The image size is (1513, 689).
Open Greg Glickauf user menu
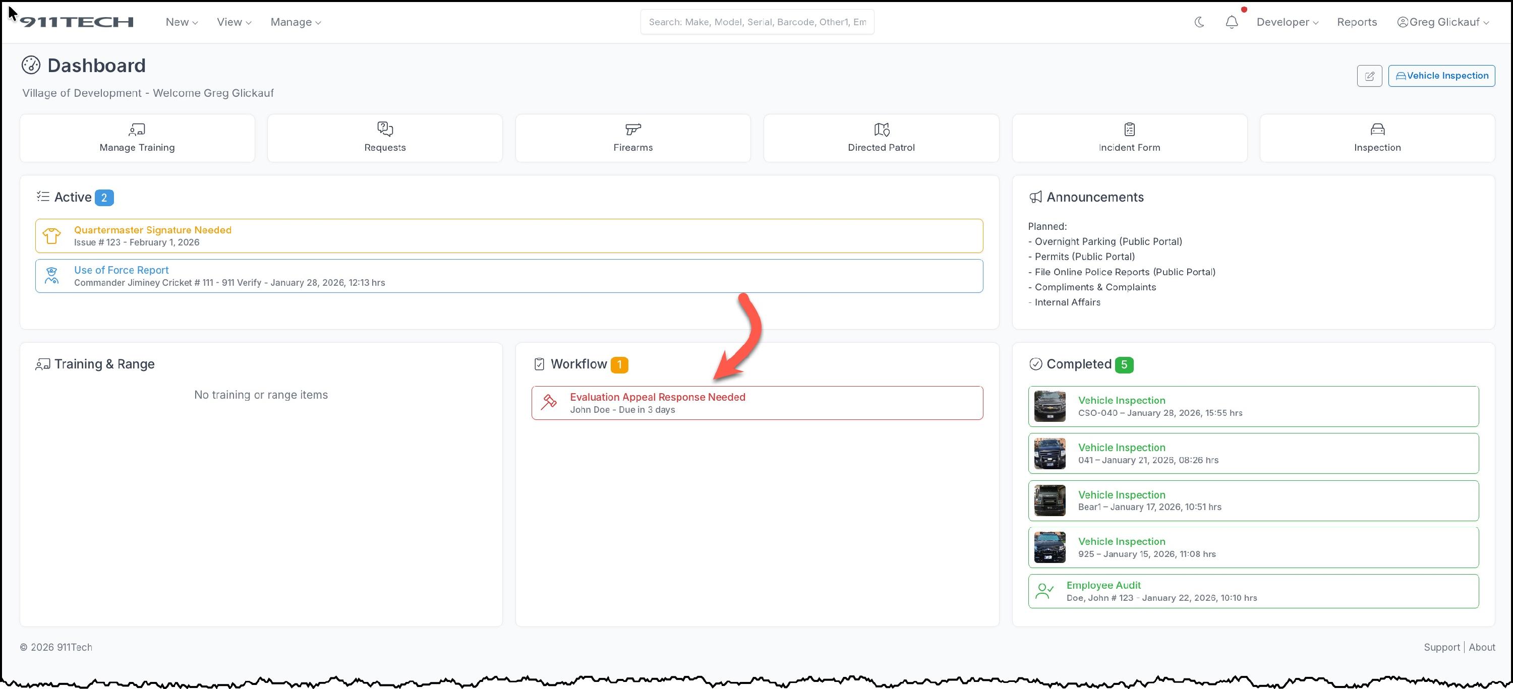click(1444, 22)
